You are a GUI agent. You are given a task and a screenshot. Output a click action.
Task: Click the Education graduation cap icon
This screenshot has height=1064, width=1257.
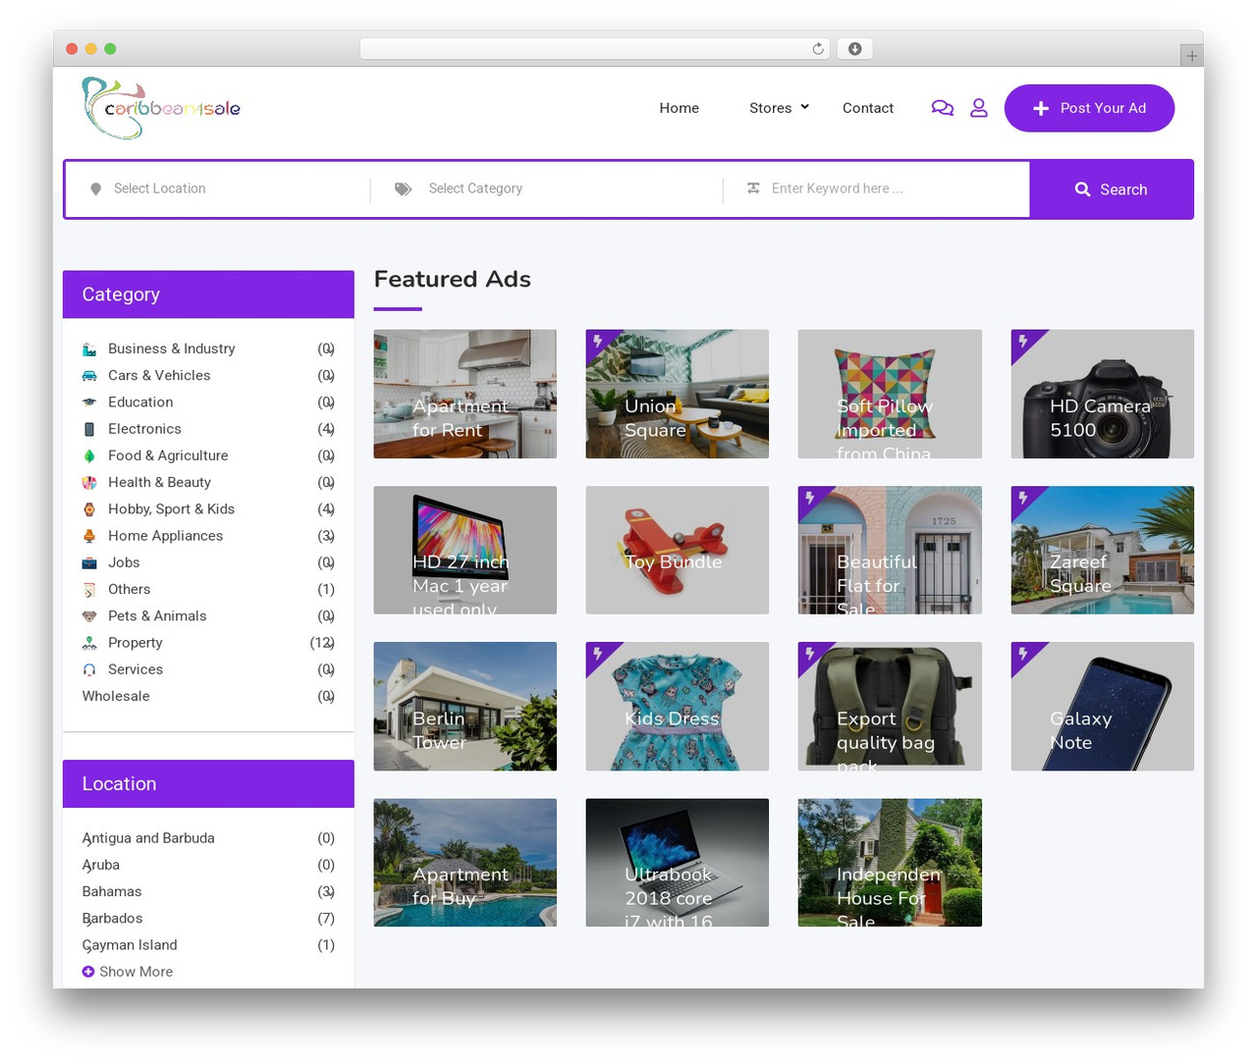(89, 402)
